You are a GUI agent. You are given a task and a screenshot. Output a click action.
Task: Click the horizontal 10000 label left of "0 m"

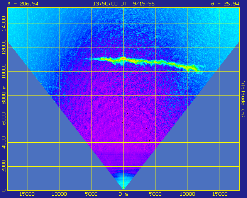[x=59, y=194]
